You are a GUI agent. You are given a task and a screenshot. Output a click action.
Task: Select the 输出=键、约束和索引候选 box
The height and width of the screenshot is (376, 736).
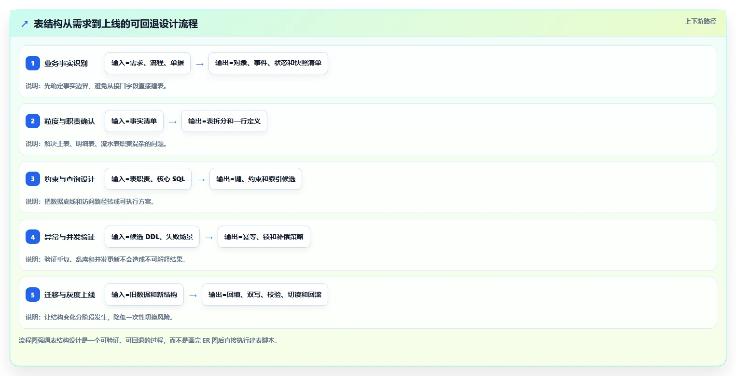(256, 179)
